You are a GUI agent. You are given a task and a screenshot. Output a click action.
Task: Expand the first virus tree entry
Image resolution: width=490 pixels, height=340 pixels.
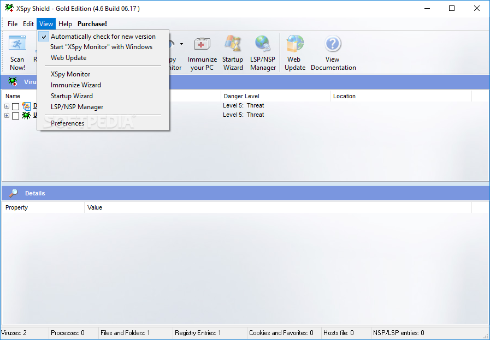pyautogui.click(x=7, y=106)
